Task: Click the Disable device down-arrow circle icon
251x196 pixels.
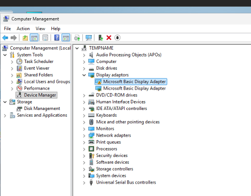Action: (x=118, y=38)
